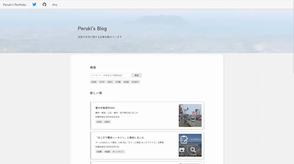Screen dimensions: 294x164
Task: Click the はこだて観光ハッカソン article thumbnail
Action: pyautogui.click(x=190, y=145)
